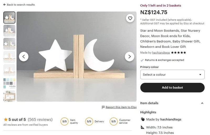
Task: Click the back arrow to search results
Action: point(5,5)
